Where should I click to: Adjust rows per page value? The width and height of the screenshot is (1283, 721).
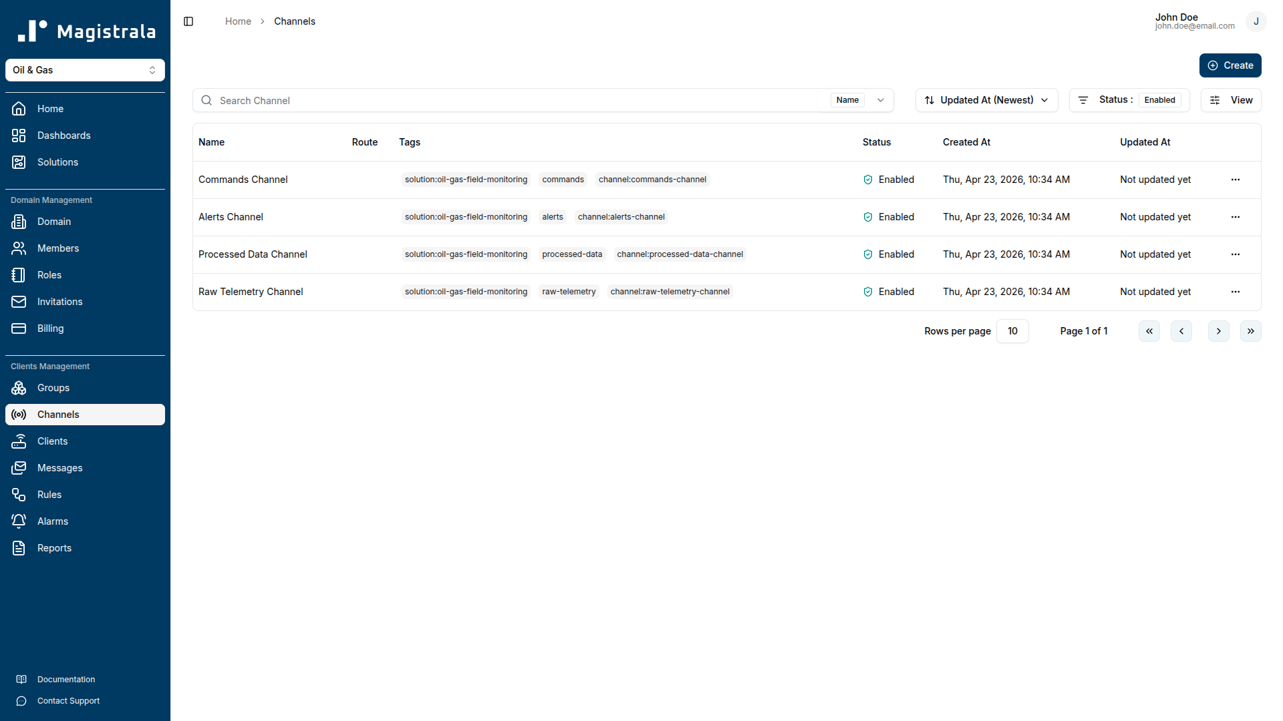pyautogui.click(x=1012, y=331)
